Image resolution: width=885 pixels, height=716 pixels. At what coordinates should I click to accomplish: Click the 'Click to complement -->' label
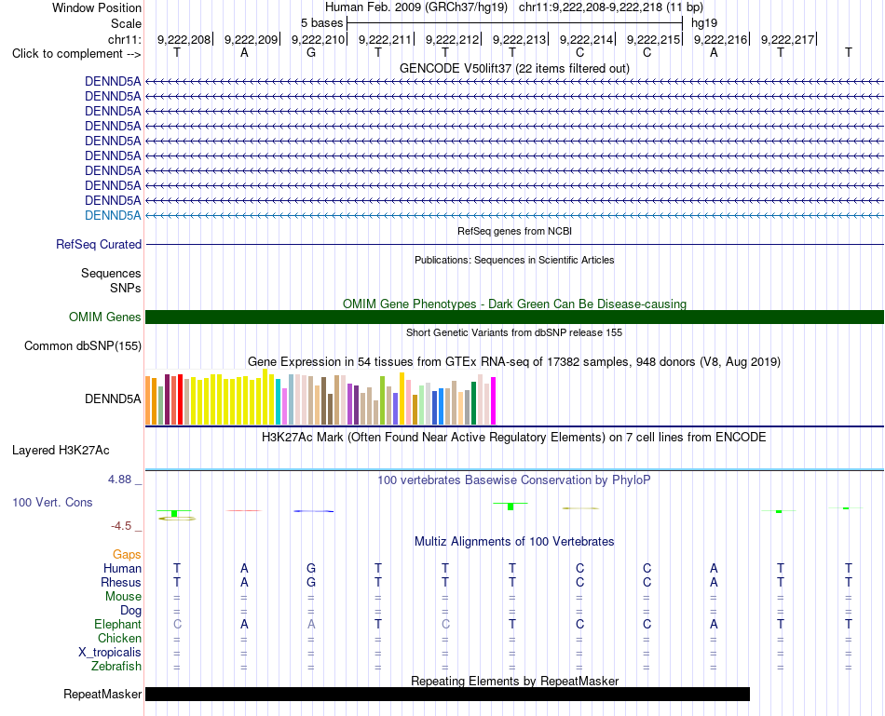[x=76, y=54]
